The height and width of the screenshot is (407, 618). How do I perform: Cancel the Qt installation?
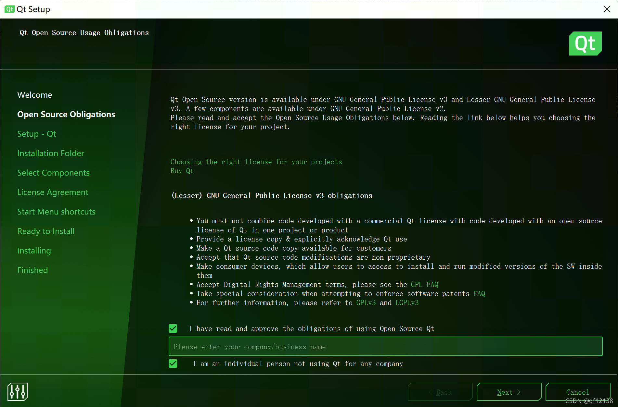(578, 392)
